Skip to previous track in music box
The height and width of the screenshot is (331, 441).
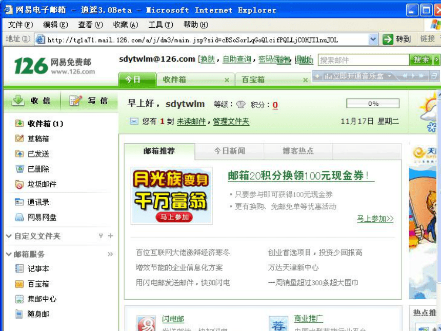point(405,76)
